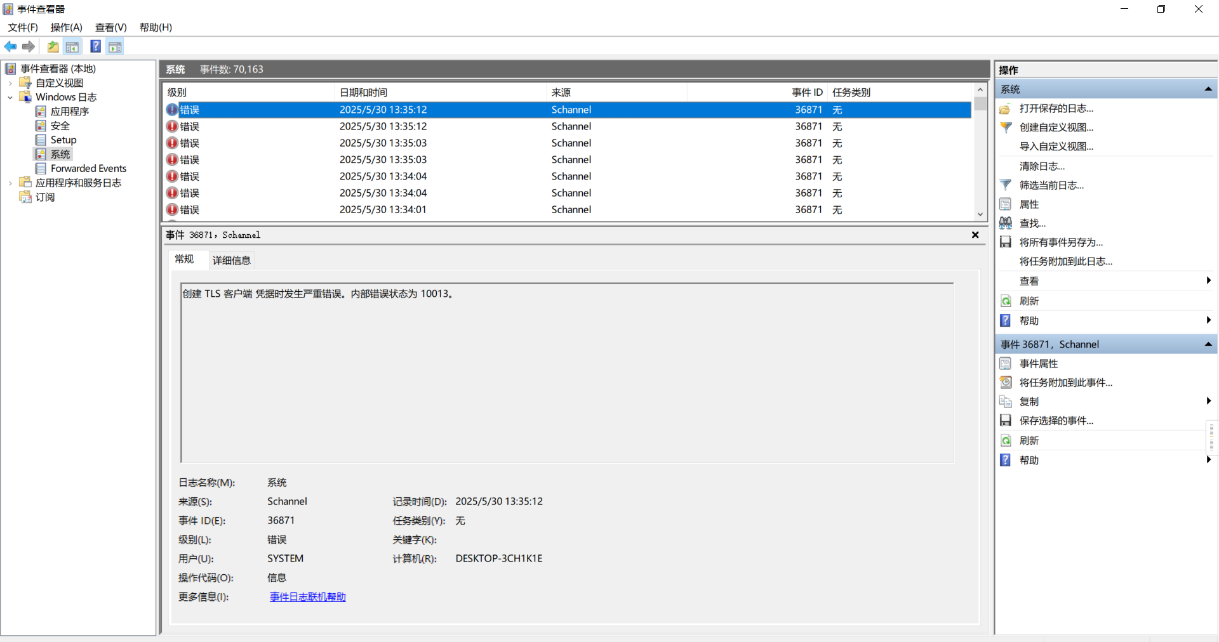The width and height of the screenshot is (1219, 642).
Task: Open the Help menu
Action: click(x=156, y=27)
